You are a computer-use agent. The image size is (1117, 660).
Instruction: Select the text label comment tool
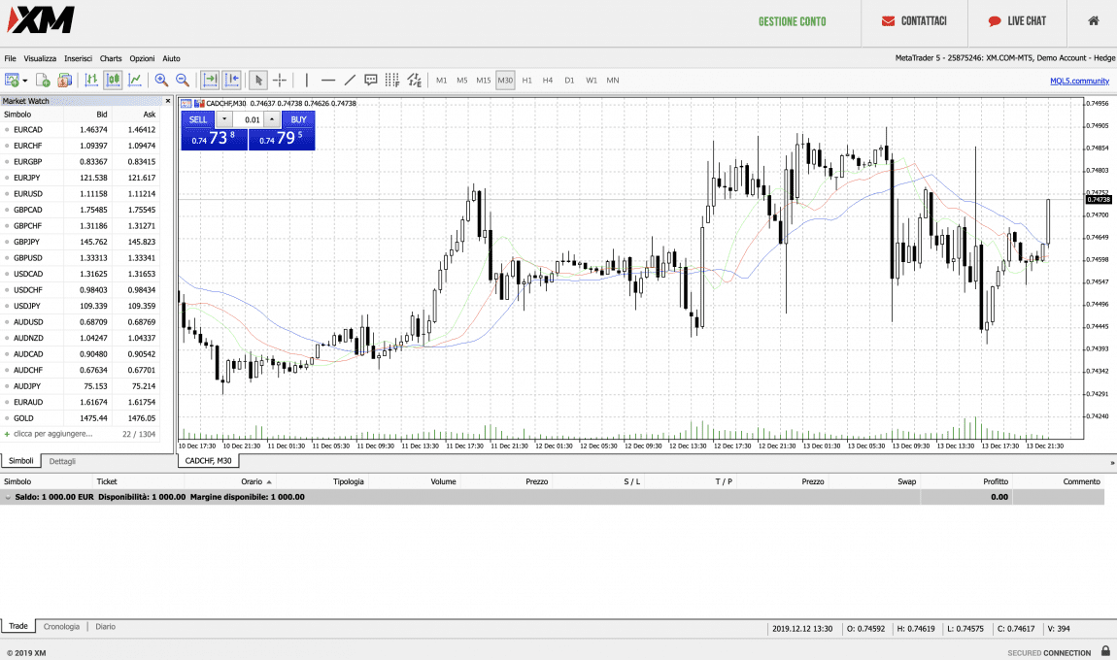[x=371, y=81]
